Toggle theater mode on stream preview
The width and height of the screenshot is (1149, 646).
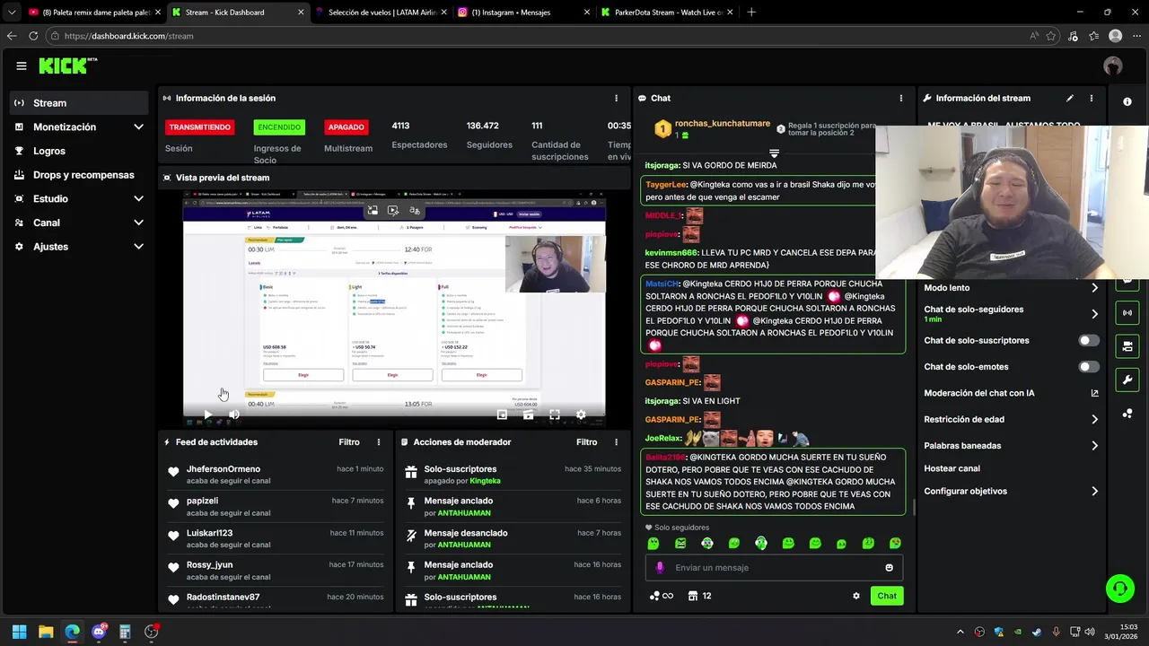tap(528, 415)
